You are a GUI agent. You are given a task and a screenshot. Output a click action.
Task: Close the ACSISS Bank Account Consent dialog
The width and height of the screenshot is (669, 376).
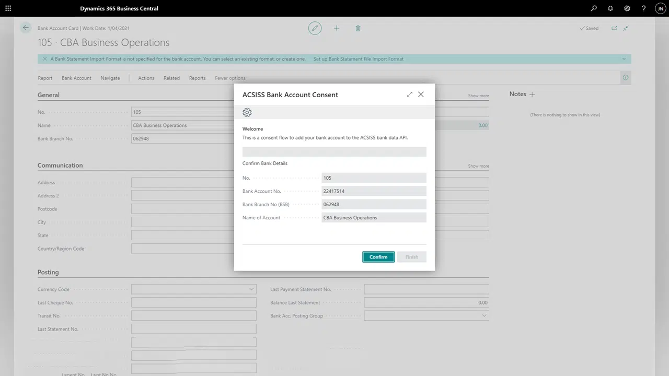[421, 95]
